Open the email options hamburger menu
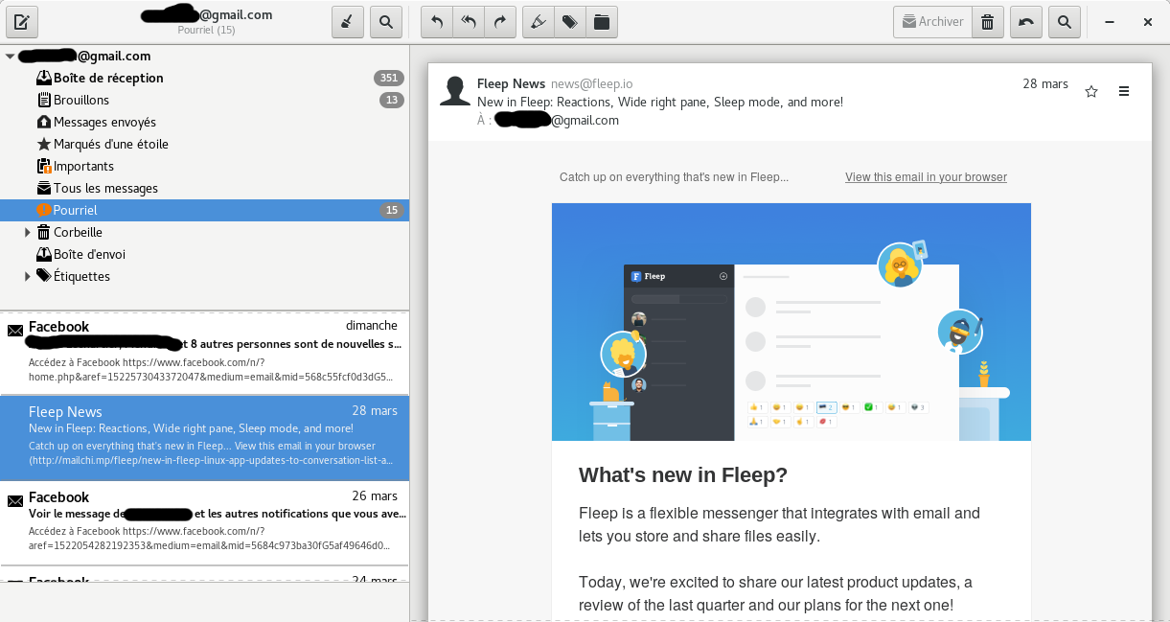Screen dimensions: 1170x622 click(1124, 92)
